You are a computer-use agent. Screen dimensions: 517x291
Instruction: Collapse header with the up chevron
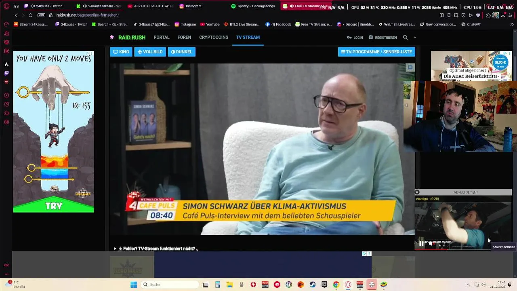pos(414,37)
